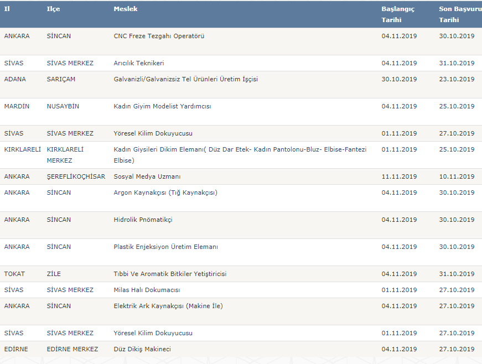Open the Hidrolik Pnömatikçi listing
Image resolution: width=482 pixels, height=364 pixels.
[143, 220]
